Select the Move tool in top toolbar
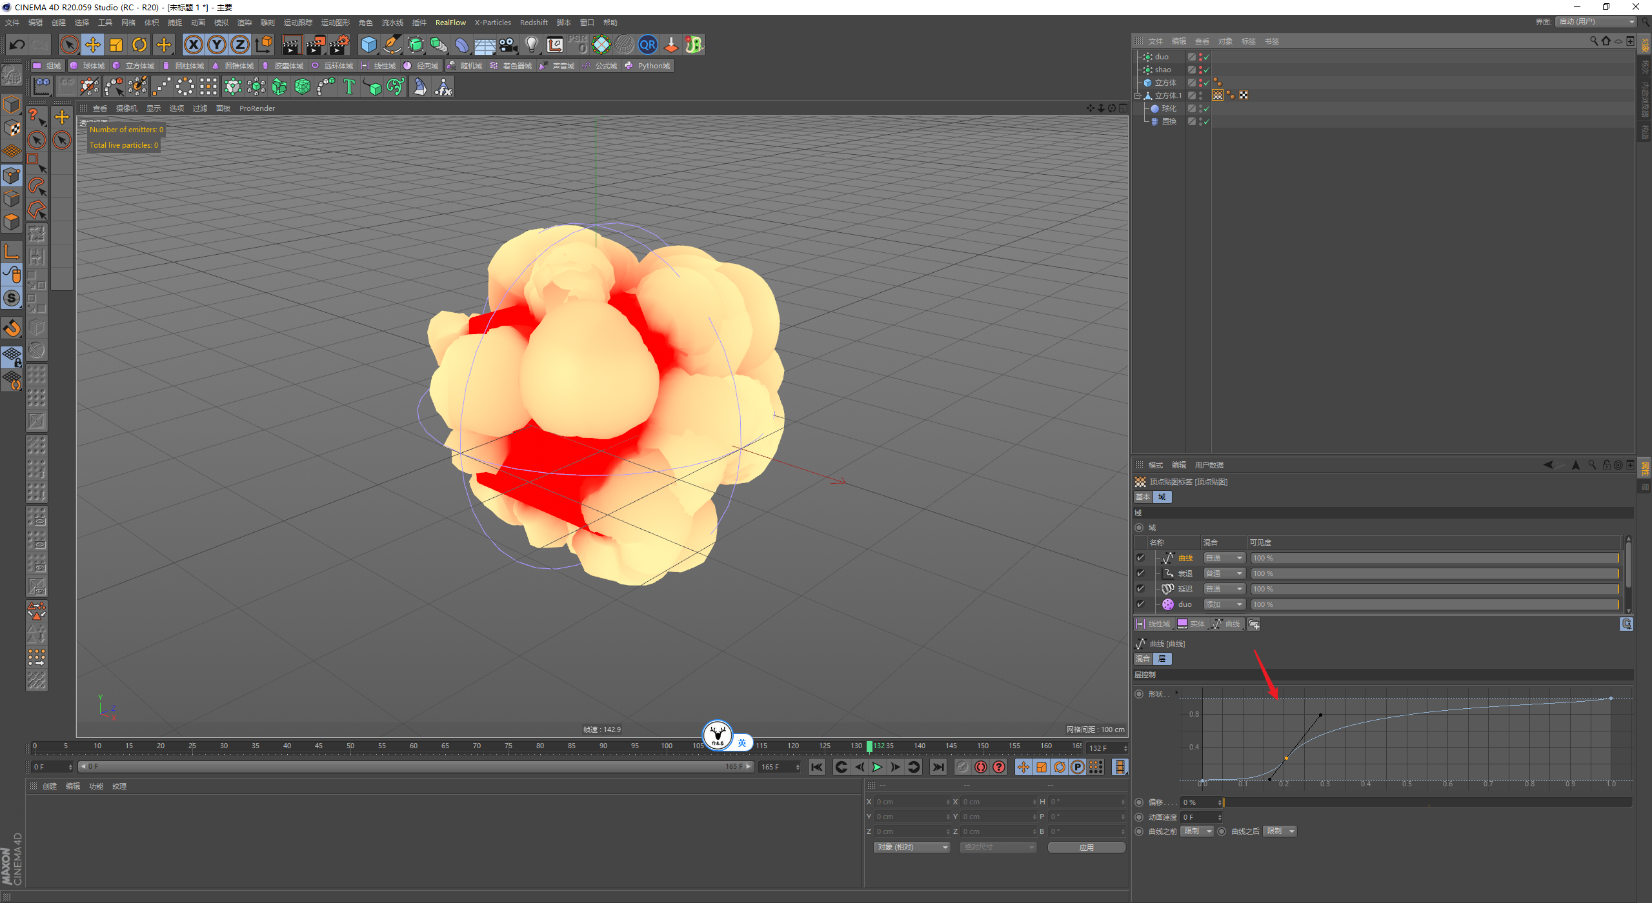 [x=93, y=45]
